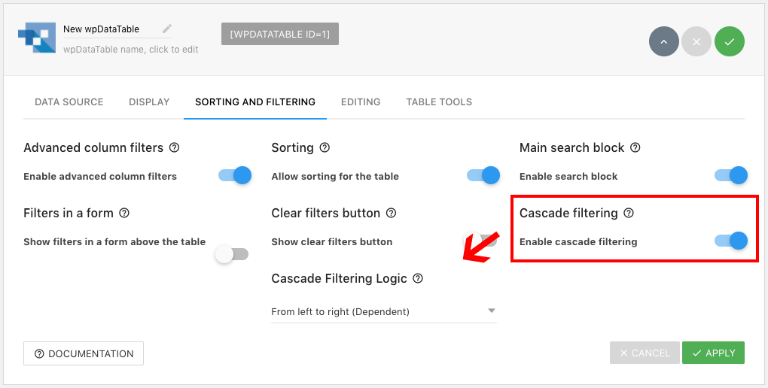Disable the advanced column filters toggle
The image size is (768, 388).
pyautogui.click(x=235, y=176)
